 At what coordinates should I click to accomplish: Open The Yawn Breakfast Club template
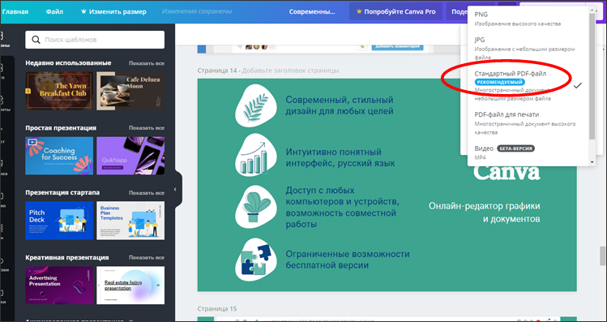coord(59,91)
